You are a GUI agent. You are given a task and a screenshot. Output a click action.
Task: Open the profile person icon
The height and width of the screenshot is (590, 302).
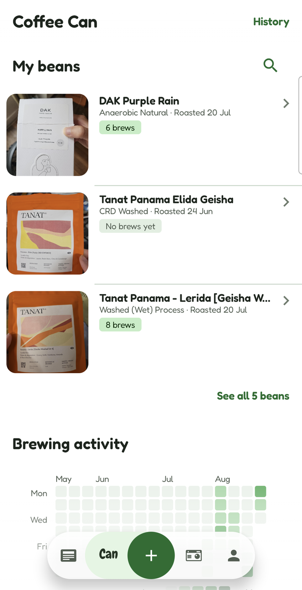[234, 556]
